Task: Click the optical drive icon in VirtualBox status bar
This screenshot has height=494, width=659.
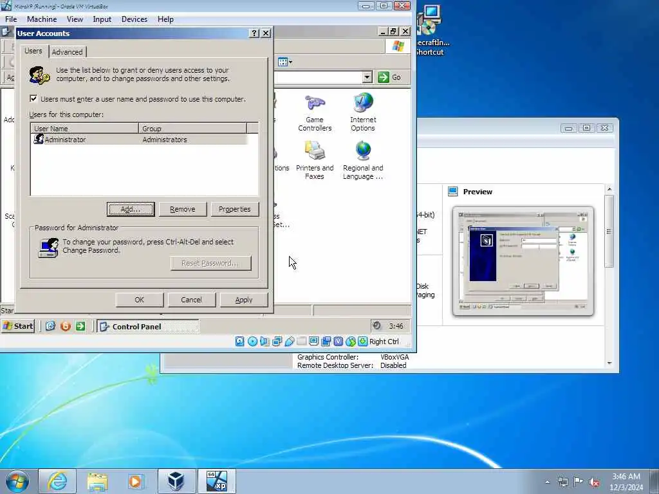Action: [252, 342]
